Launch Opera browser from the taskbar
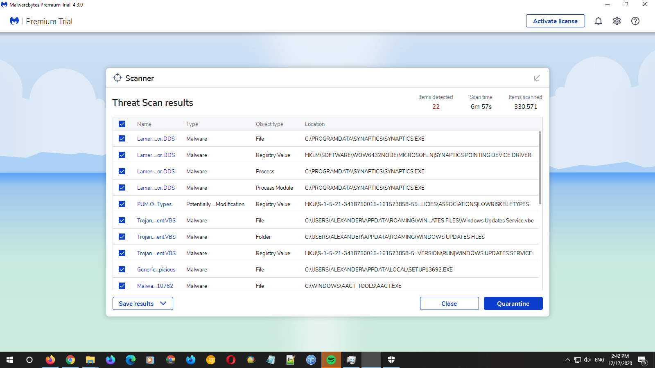 pyautogui.click(x=231, y=360)
